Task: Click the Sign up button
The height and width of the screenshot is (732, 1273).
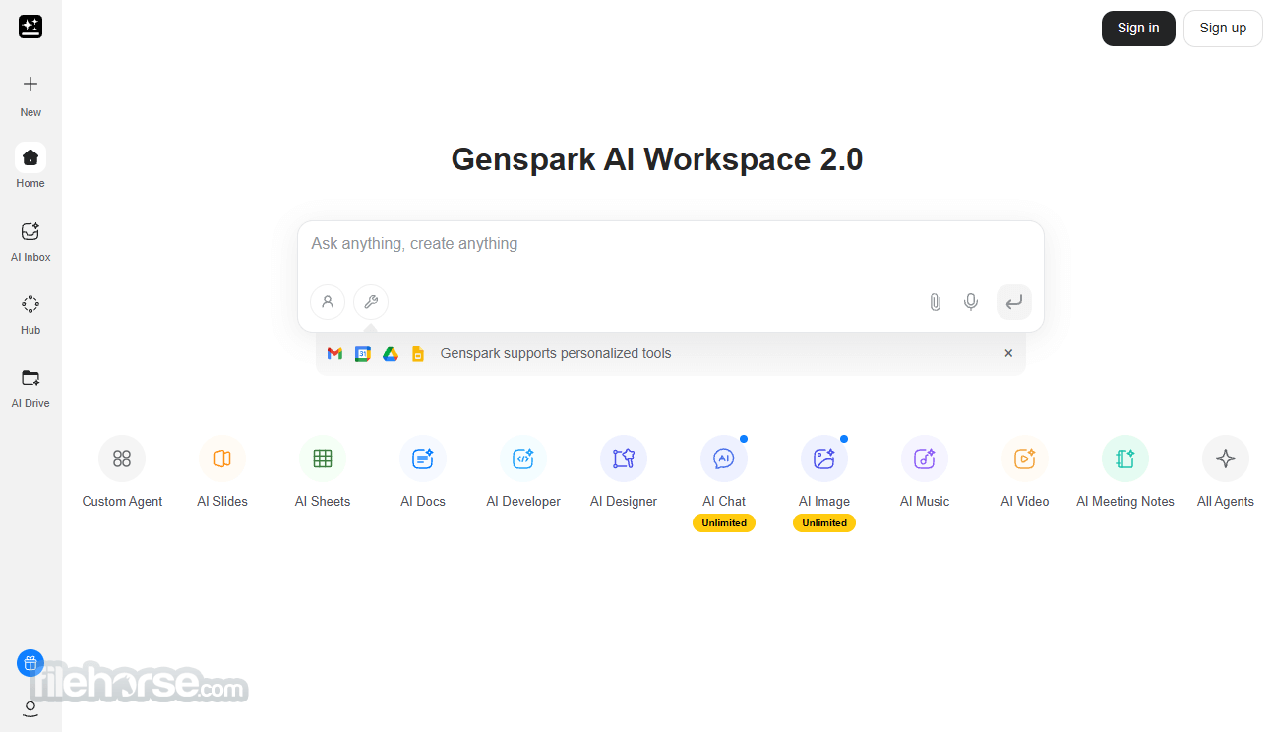Action: [1223, 29]
